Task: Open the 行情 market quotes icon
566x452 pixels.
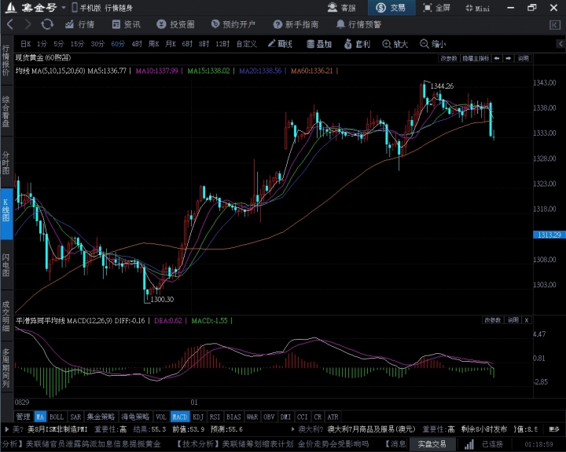Action: (x=79, y=24)
